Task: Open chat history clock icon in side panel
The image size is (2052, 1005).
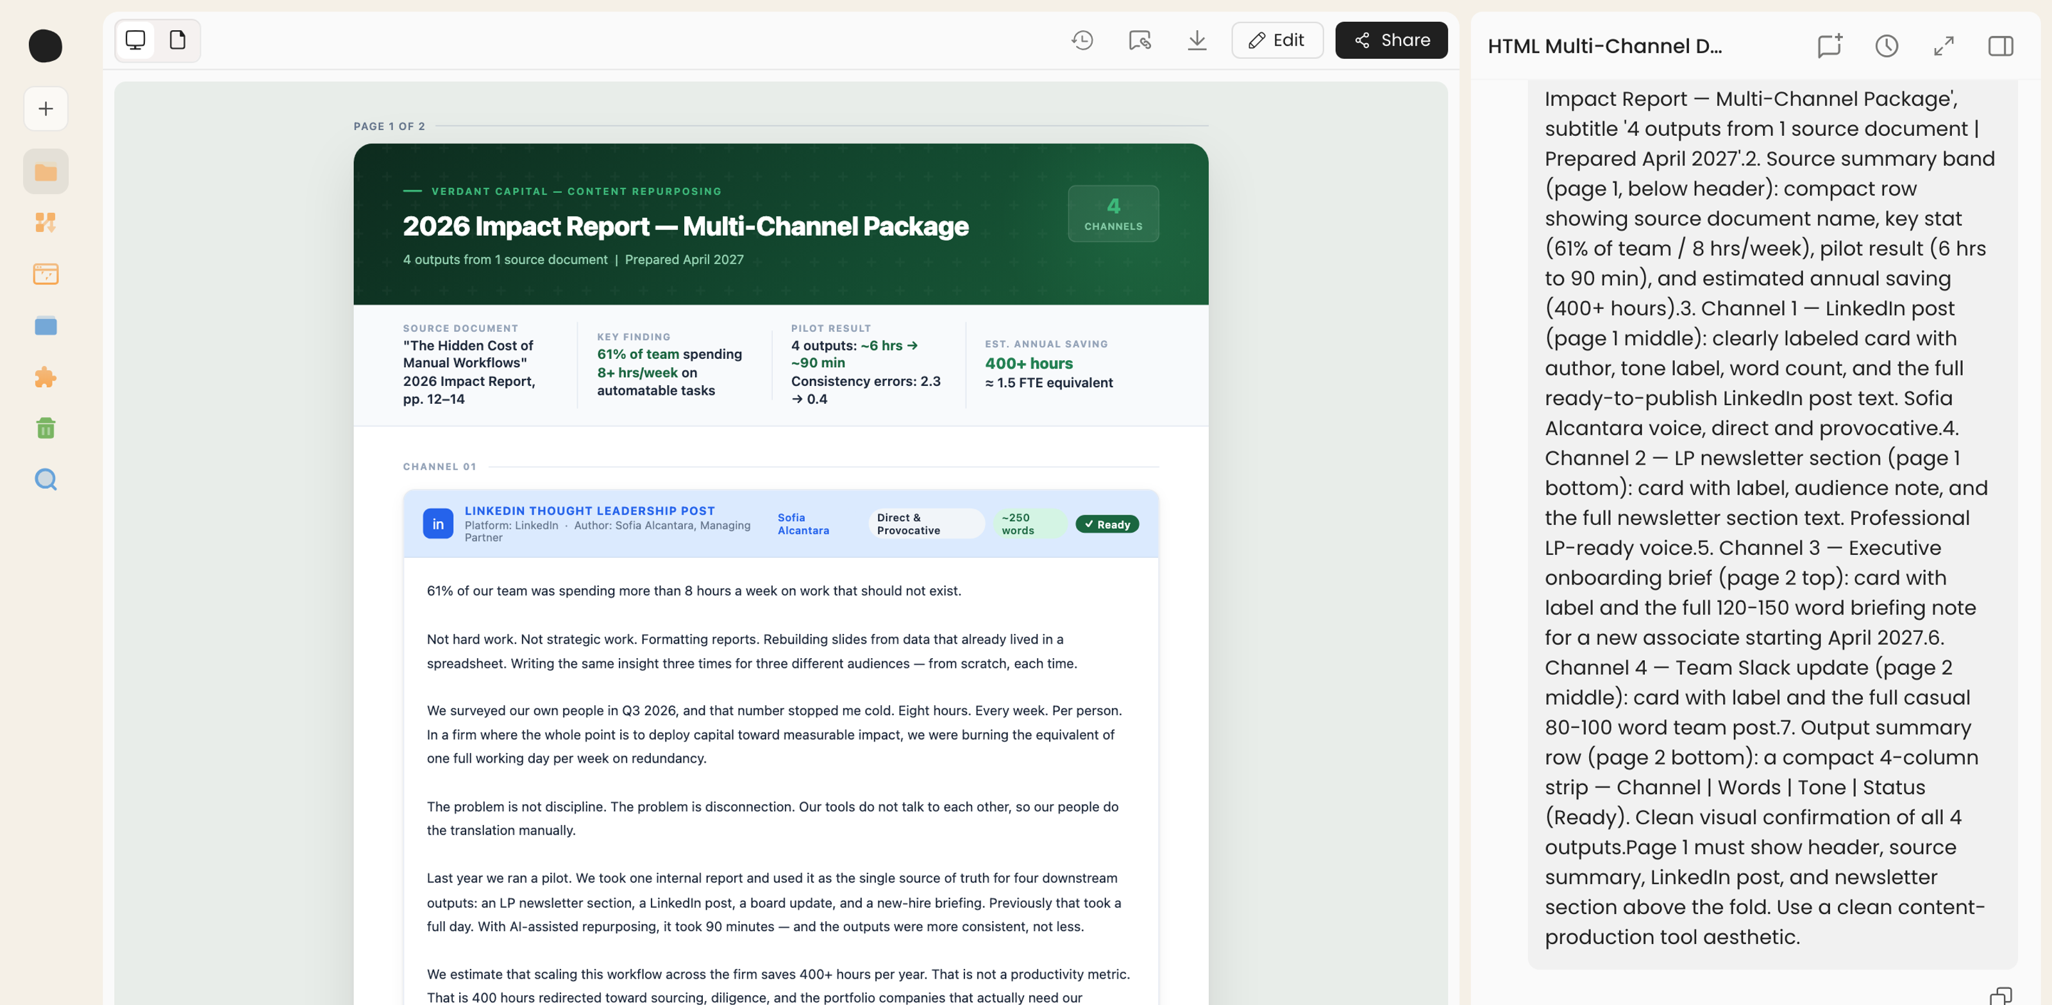Action: point(1887,46)
